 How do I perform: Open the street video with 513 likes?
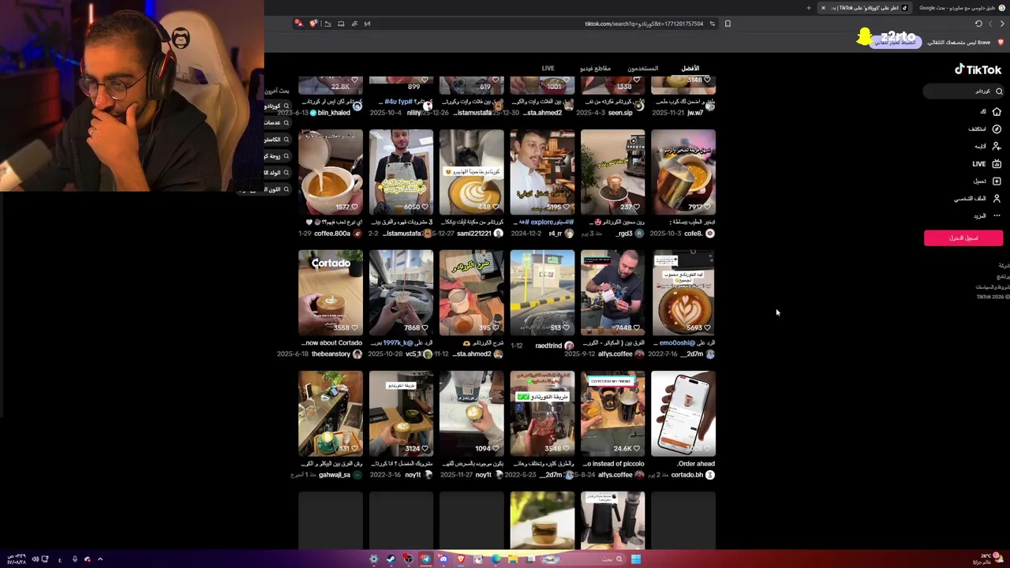point(542,293)
